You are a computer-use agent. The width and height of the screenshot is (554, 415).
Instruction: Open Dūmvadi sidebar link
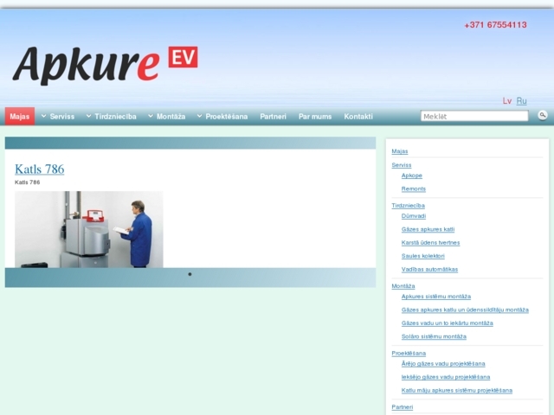414,215
